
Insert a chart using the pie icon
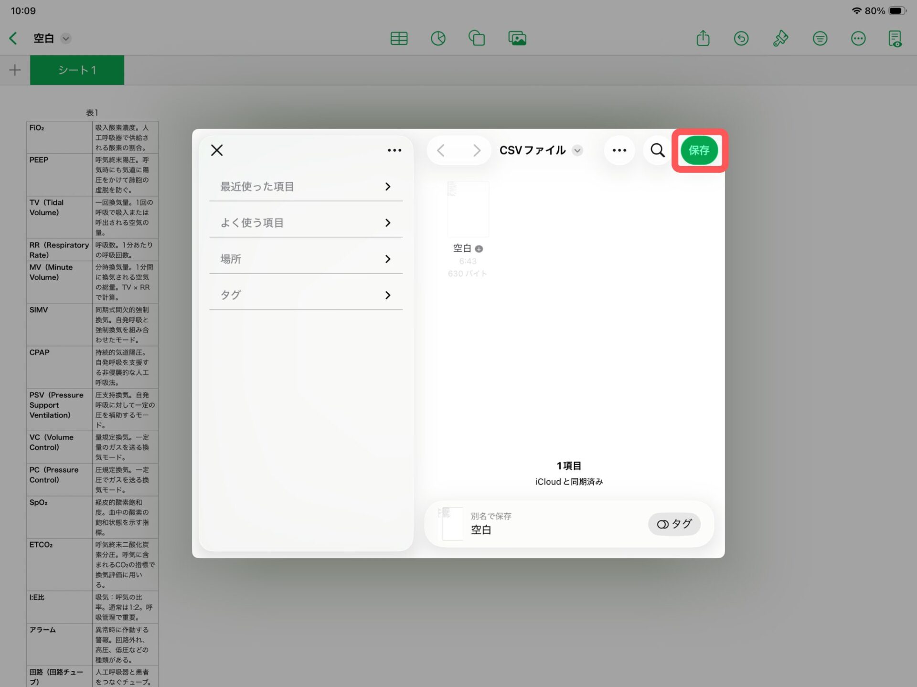[x=437, y=38]
